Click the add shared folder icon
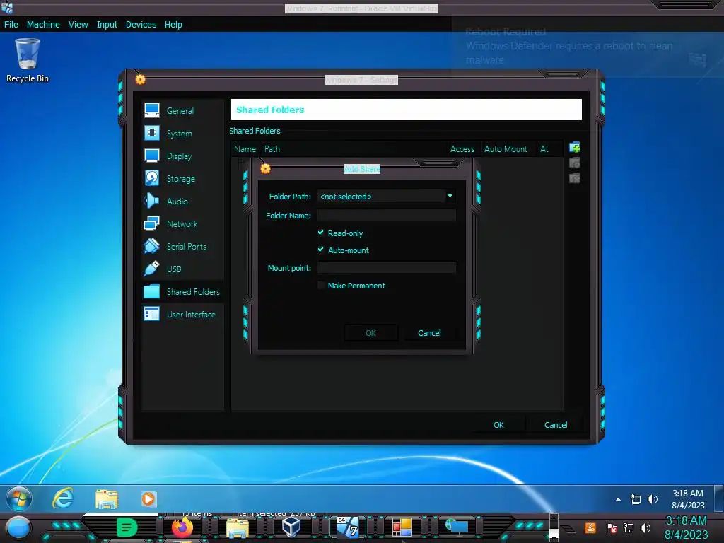This screenshot has width=724, height=543. (x=574, y=148)
